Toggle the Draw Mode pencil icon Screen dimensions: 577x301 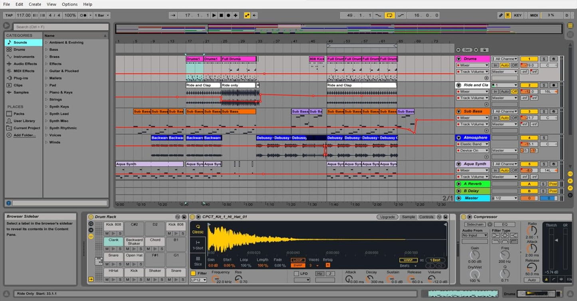click(x=501, y=15)
